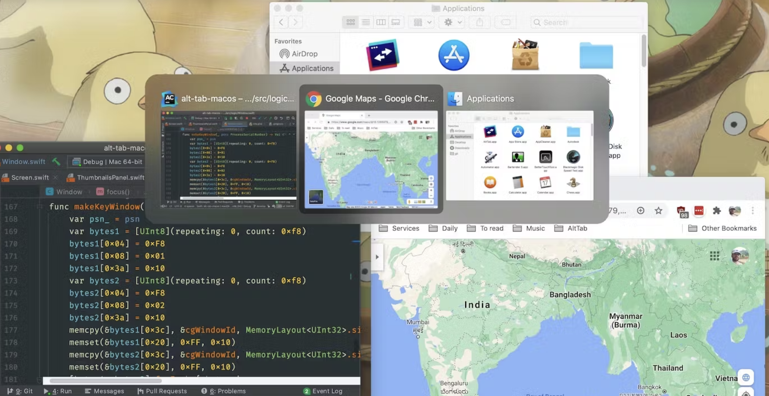
Task: Click the Finder icon in the switcher
Action: 455,99
